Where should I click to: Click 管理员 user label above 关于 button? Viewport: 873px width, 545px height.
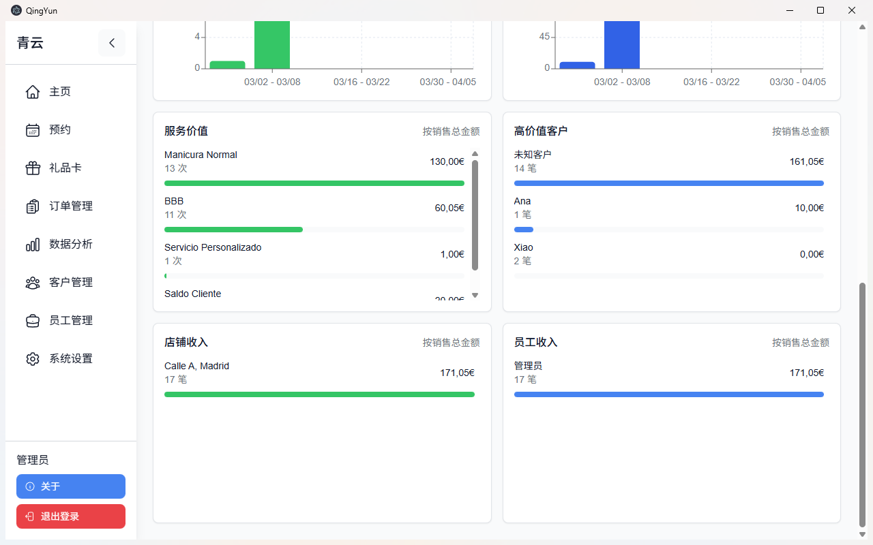tap(33, 461)
